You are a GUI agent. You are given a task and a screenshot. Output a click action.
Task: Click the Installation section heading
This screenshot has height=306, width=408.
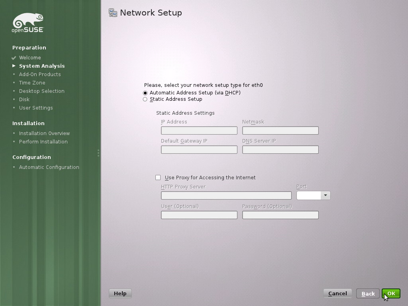[28, 124]
